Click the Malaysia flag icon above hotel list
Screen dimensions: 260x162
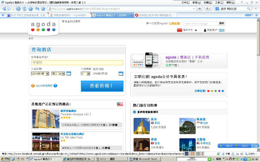coord(120,104)
